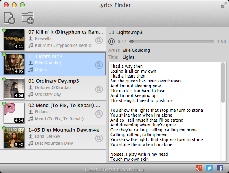Click the add folder icon in toolbar
Viewport: 229px width, 173px height.
pyautogui.click(x=28, y=18)
